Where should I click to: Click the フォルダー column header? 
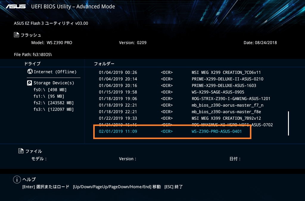point(104,63)
